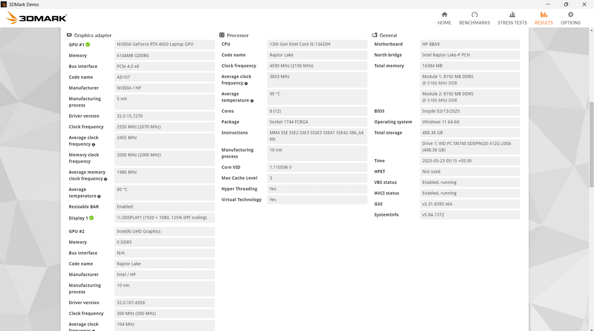Switch to the BENCHMARKS tab label
The width and height of the screenshot is (594, 331).
click(474, 23)
